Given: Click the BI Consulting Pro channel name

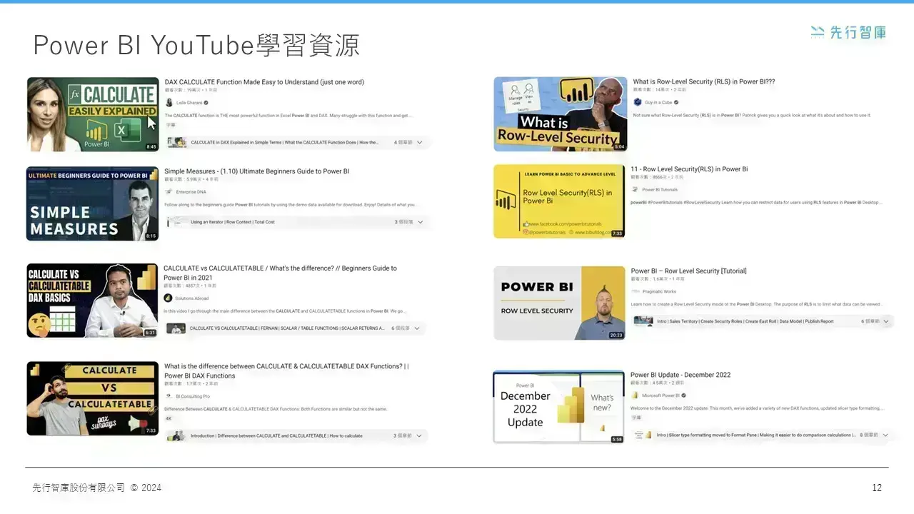Looking at the screenshot, I should (193, 396).
